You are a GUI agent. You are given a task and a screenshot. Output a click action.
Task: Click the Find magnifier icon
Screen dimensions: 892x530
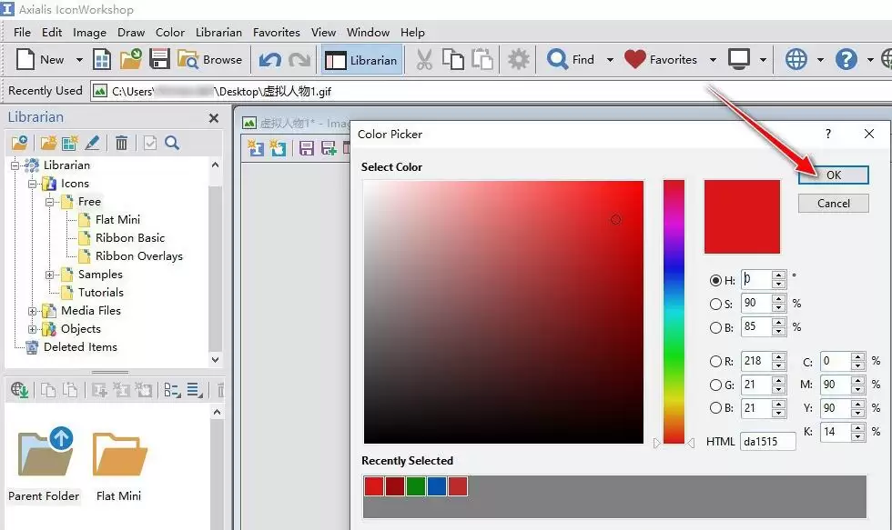point(557,59)
